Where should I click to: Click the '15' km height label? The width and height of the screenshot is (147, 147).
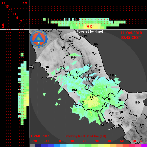click(7, 6)
